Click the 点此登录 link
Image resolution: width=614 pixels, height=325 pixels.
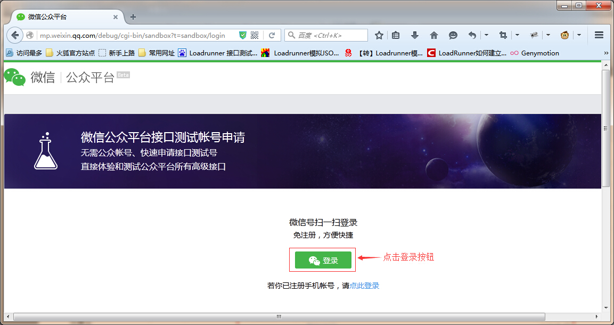coord(364,286)
